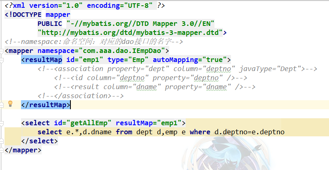The height and width of the screenshot is (170, 329).
Task: Click the resultMap="emp1" attribute on select
Action: 149,123
